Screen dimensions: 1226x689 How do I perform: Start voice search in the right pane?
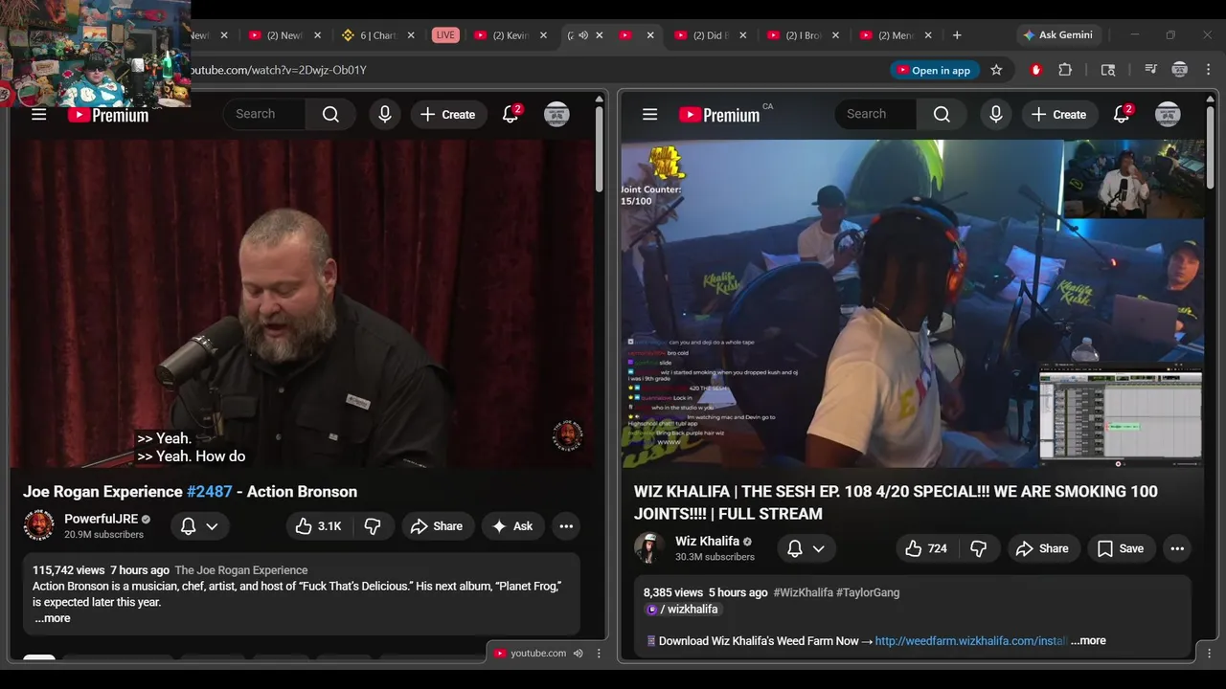click(995, 115)
